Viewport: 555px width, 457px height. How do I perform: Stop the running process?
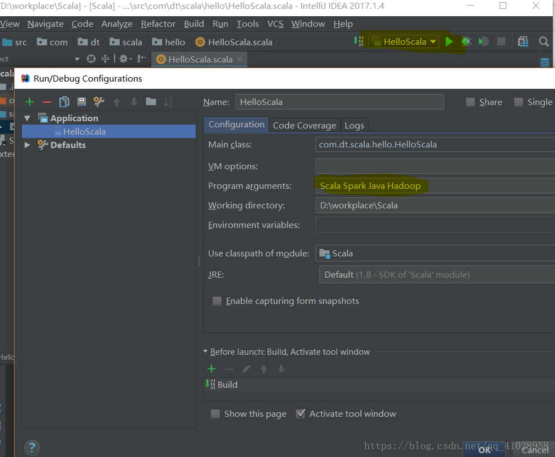(501, 42)
